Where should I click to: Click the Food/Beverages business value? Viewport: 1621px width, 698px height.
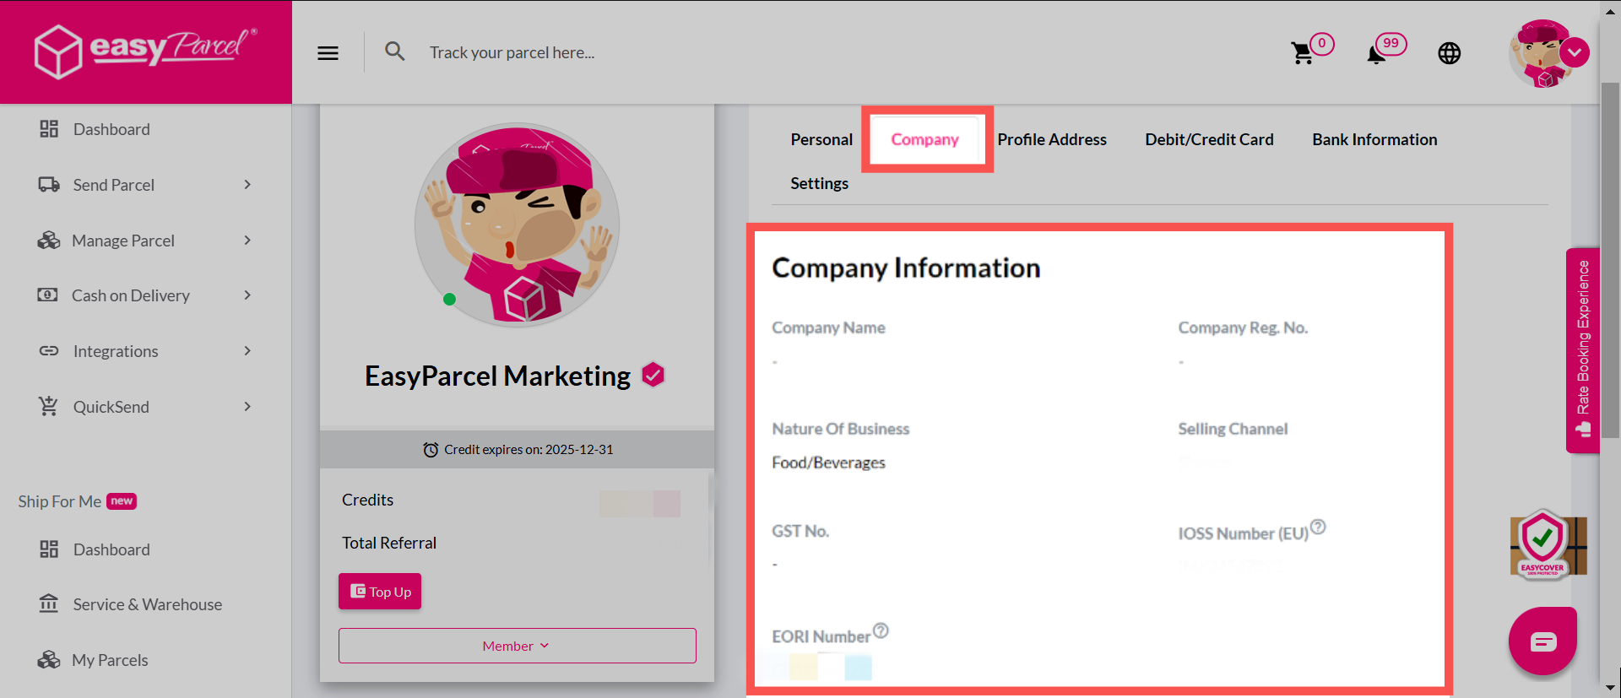coord(828,463)
